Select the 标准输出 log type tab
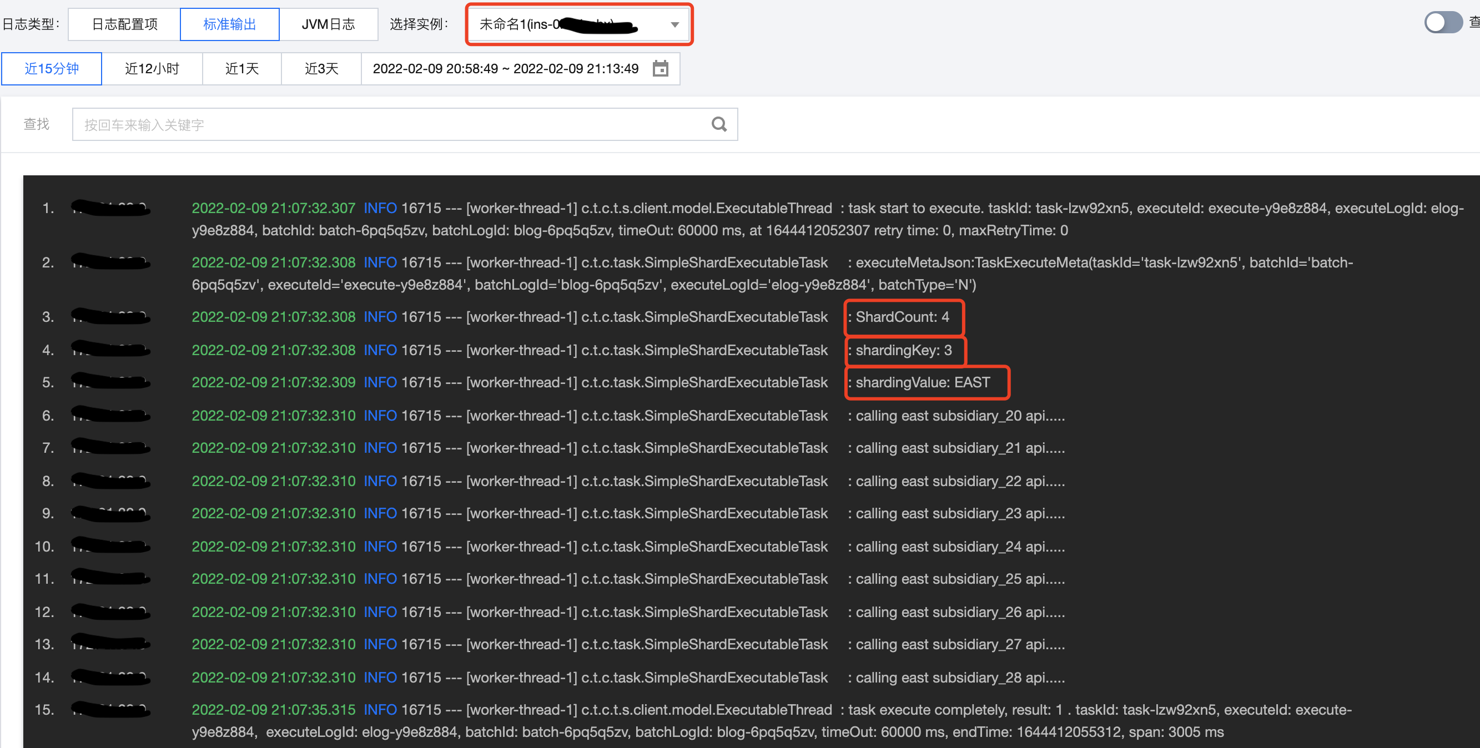1480x748 pixels. 229,24
